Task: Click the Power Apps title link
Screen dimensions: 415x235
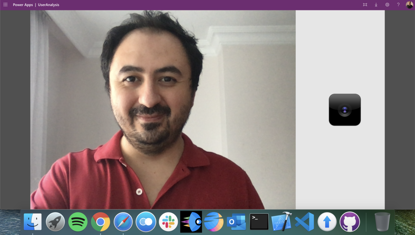Action: coord(23,5)
